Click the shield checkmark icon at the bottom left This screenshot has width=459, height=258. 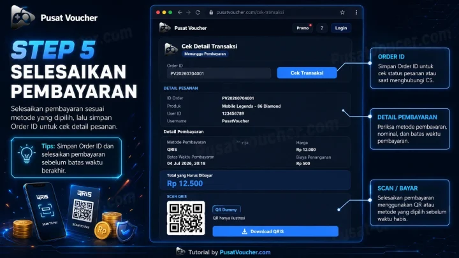[126, 231]
